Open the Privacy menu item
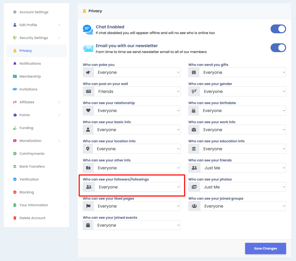 click(x=36, y=51)
